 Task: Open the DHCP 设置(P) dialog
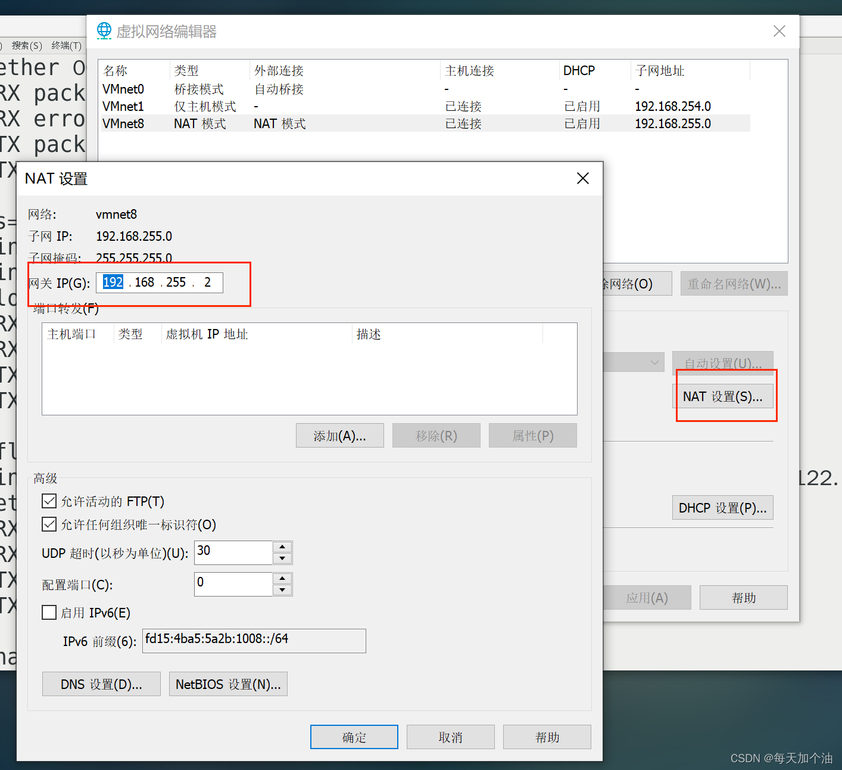[x=722, y=507]
